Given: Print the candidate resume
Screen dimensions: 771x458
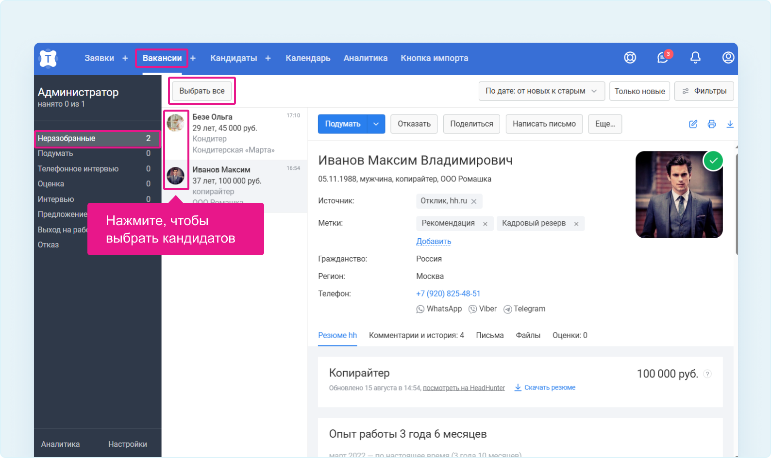Looking at the screenshot, I should tap(711, 124).
